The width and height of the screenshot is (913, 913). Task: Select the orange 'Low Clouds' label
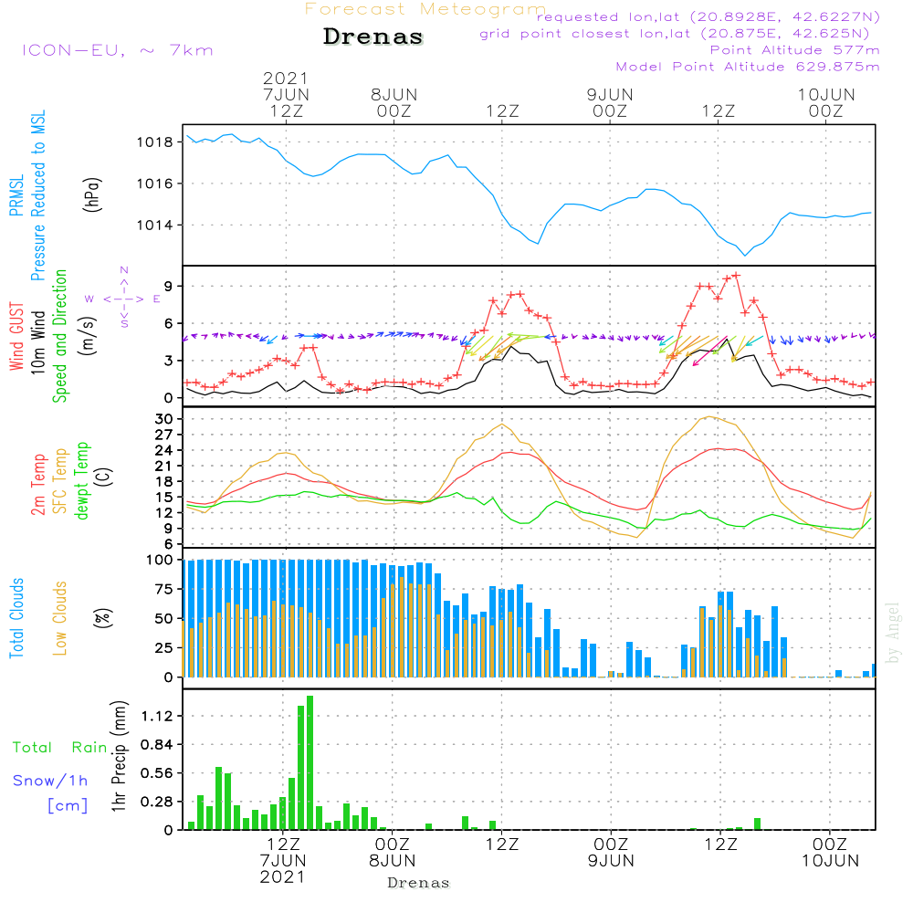60,618
